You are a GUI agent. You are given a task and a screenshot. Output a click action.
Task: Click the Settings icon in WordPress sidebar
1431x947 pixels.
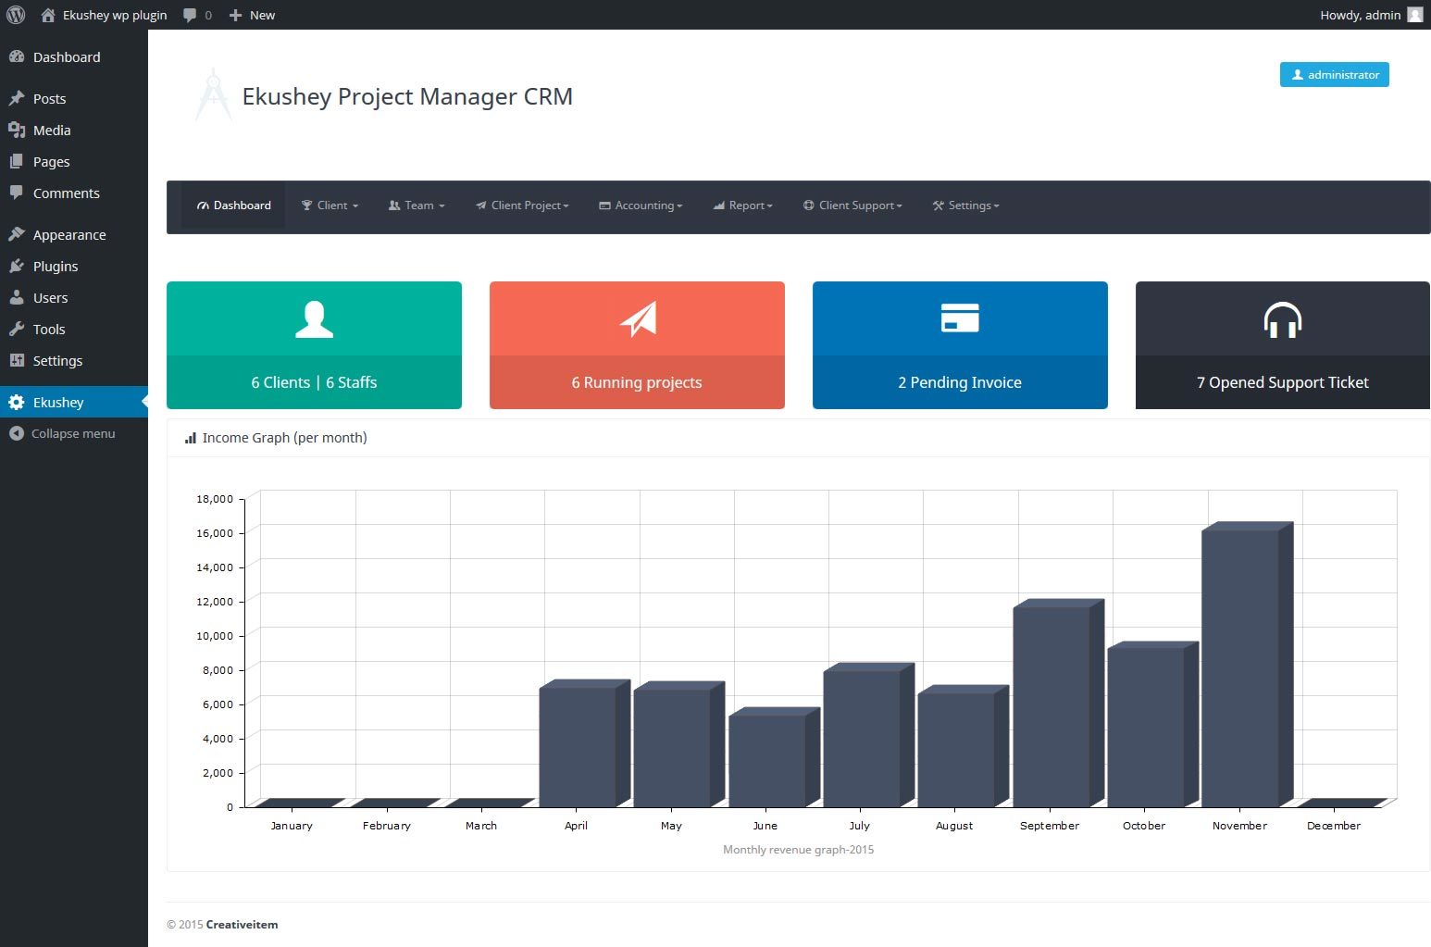(17, 360)
